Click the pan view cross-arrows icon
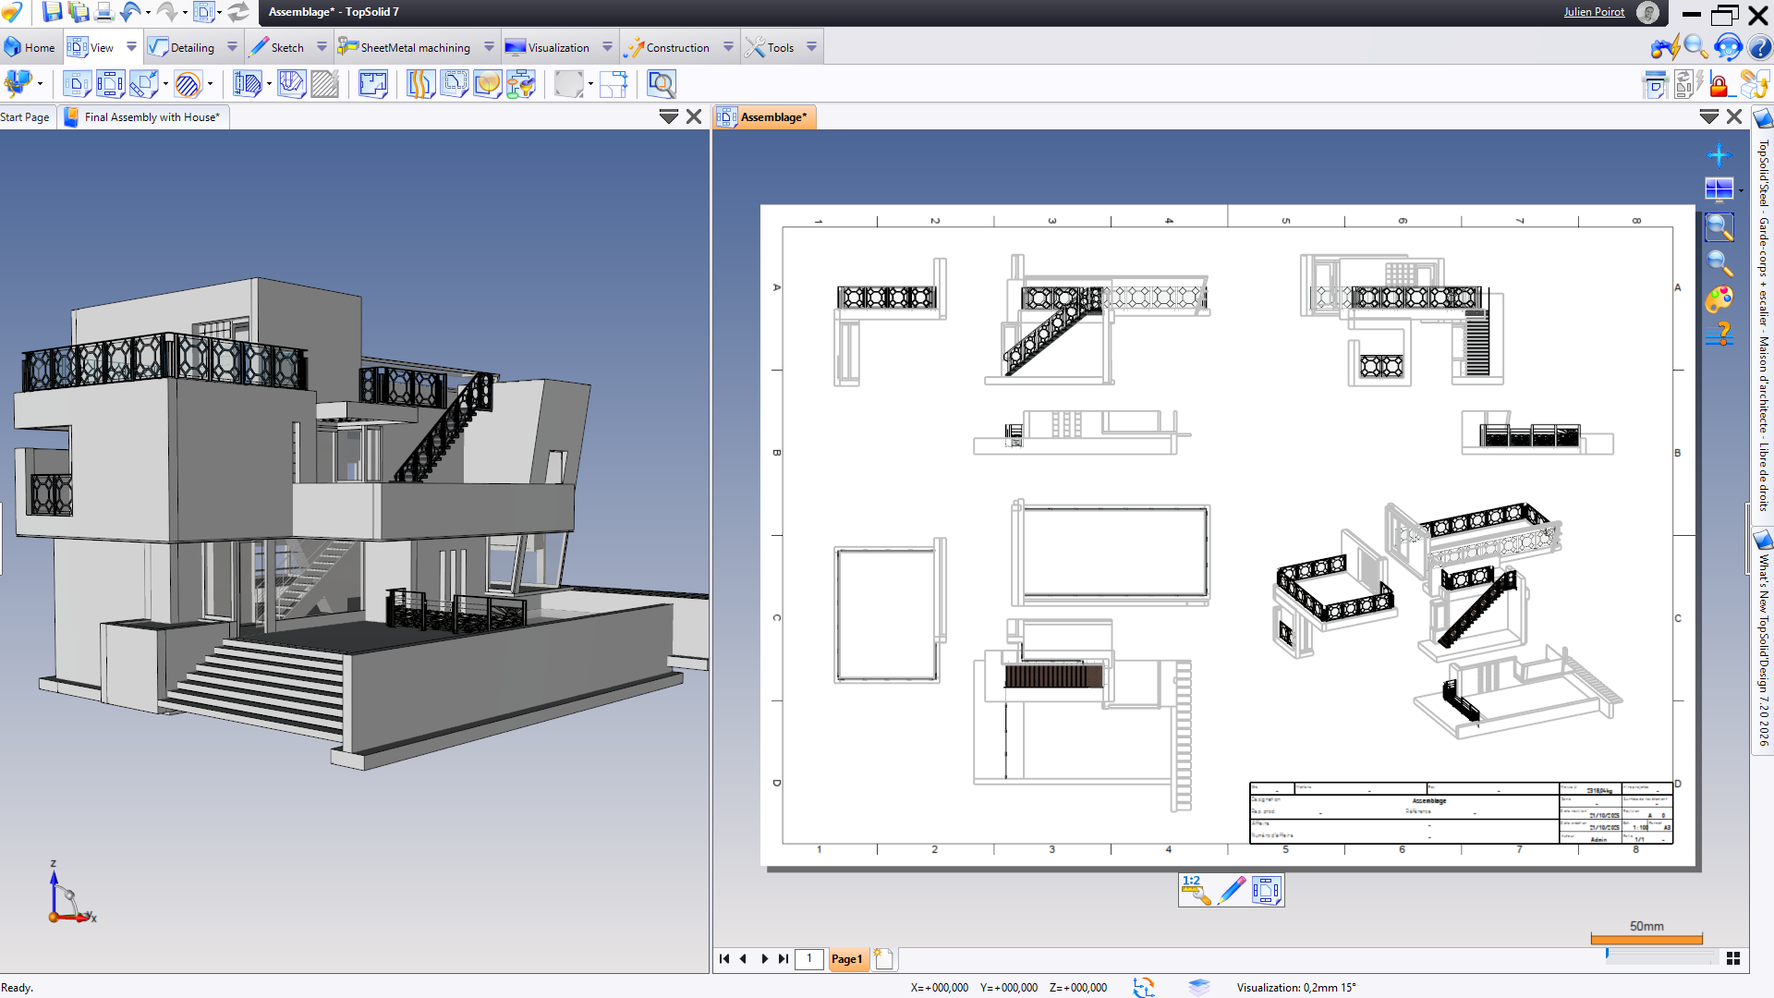This screenshot has height=998, width=1774. click(1719, 154)
